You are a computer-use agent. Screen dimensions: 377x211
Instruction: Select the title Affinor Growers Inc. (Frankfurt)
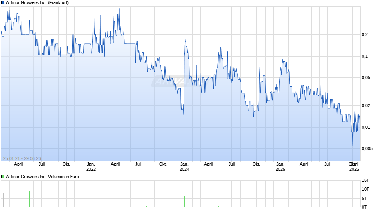(37, 3)
